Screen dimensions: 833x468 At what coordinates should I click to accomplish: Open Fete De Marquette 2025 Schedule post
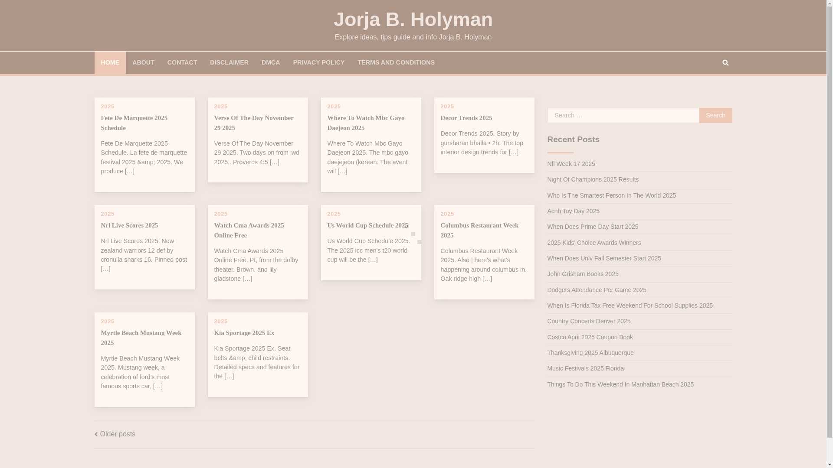134,123
